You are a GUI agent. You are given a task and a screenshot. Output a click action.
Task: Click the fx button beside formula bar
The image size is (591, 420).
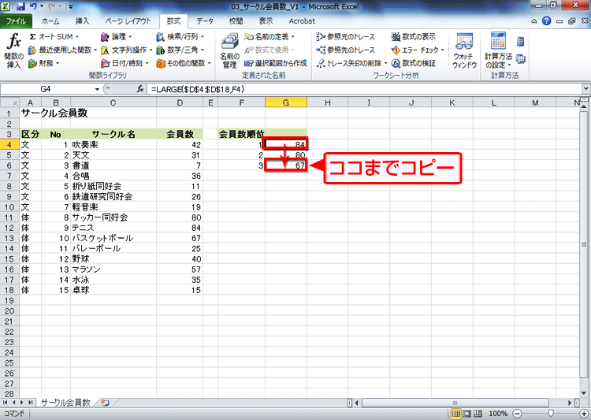[x=140, y=89]
